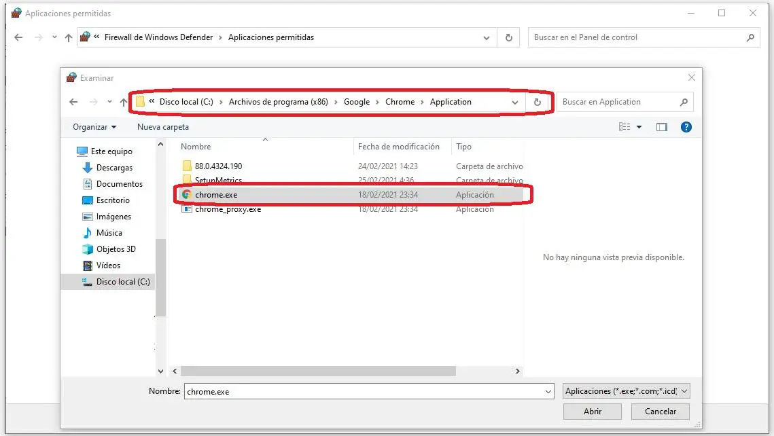Click the Abrir button
The width and height of the screenshot is (774, 436).
click(593, 412)
